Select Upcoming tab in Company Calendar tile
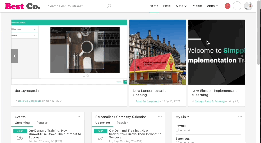The image size is (261, 143). (103, 123)
